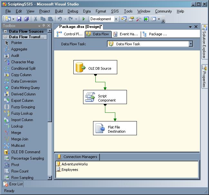Viewport: 209px width, 195px height.
Task: Click the Save icon in the toolbar
Action: (x=19, y=19)
